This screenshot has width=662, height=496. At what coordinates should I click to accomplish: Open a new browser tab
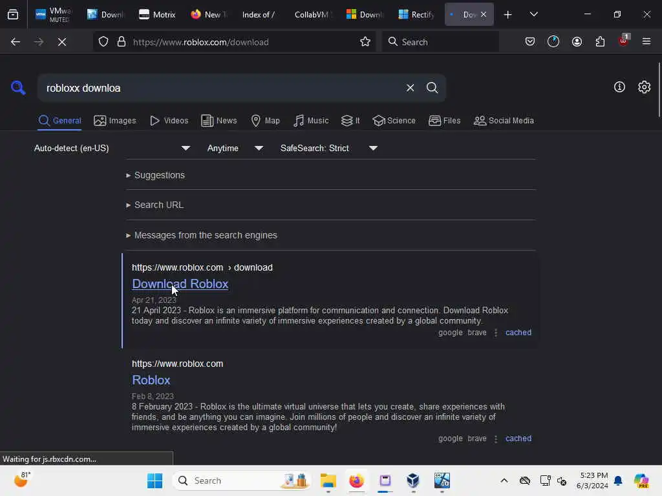click(x=508, y=15)
